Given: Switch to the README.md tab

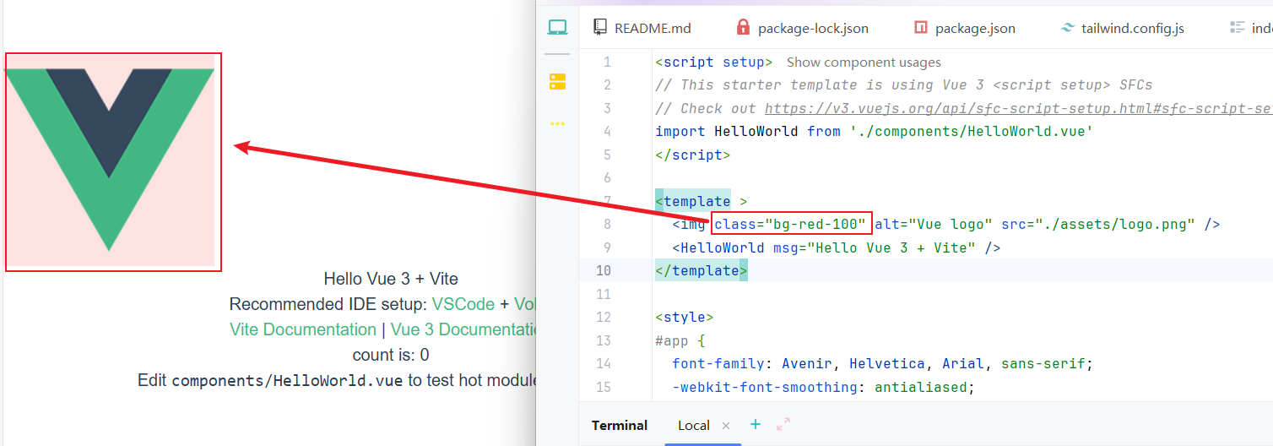Looking at the screenshot, I should (x=643, y=28).
